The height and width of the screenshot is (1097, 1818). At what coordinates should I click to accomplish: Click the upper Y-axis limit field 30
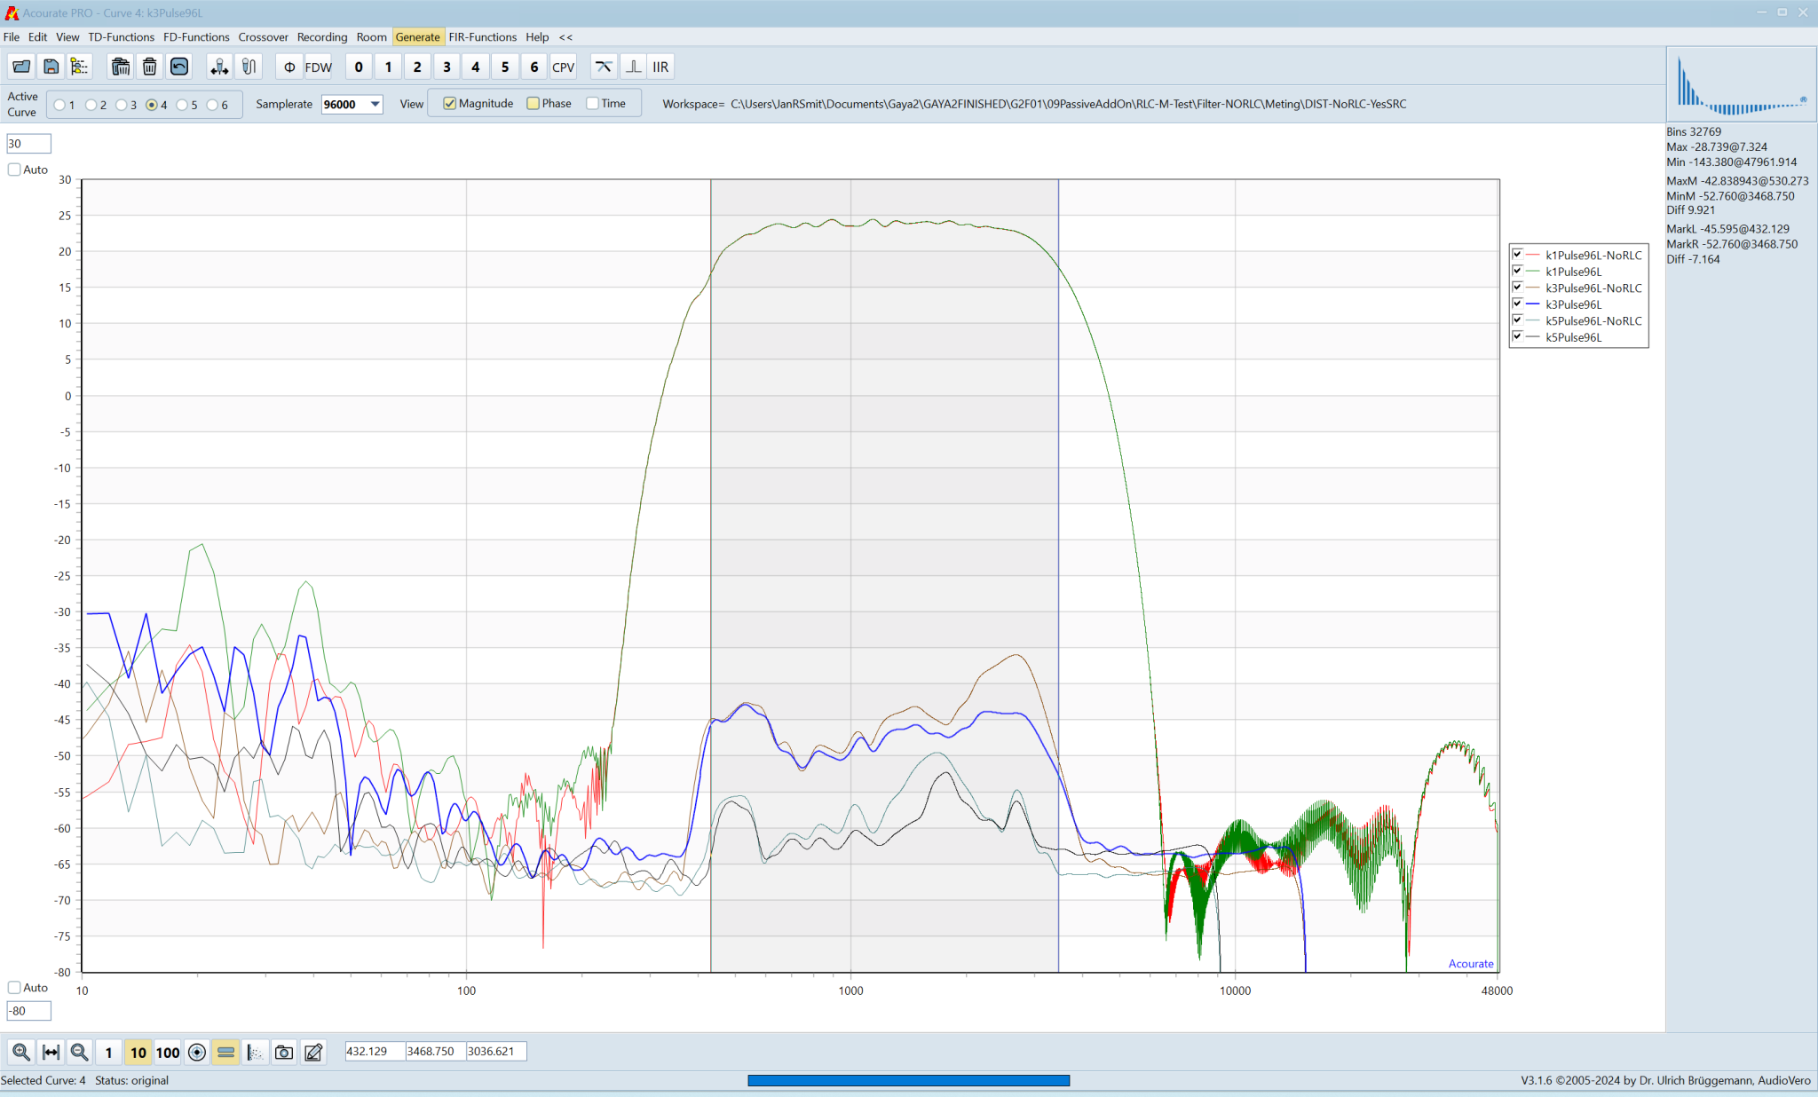[x=28, y=144]
